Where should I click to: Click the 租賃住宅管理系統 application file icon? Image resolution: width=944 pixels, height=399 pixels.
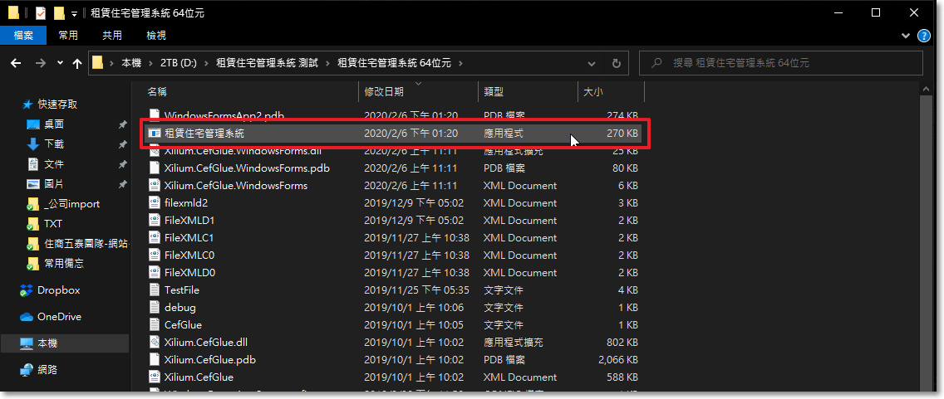[154, 133]
